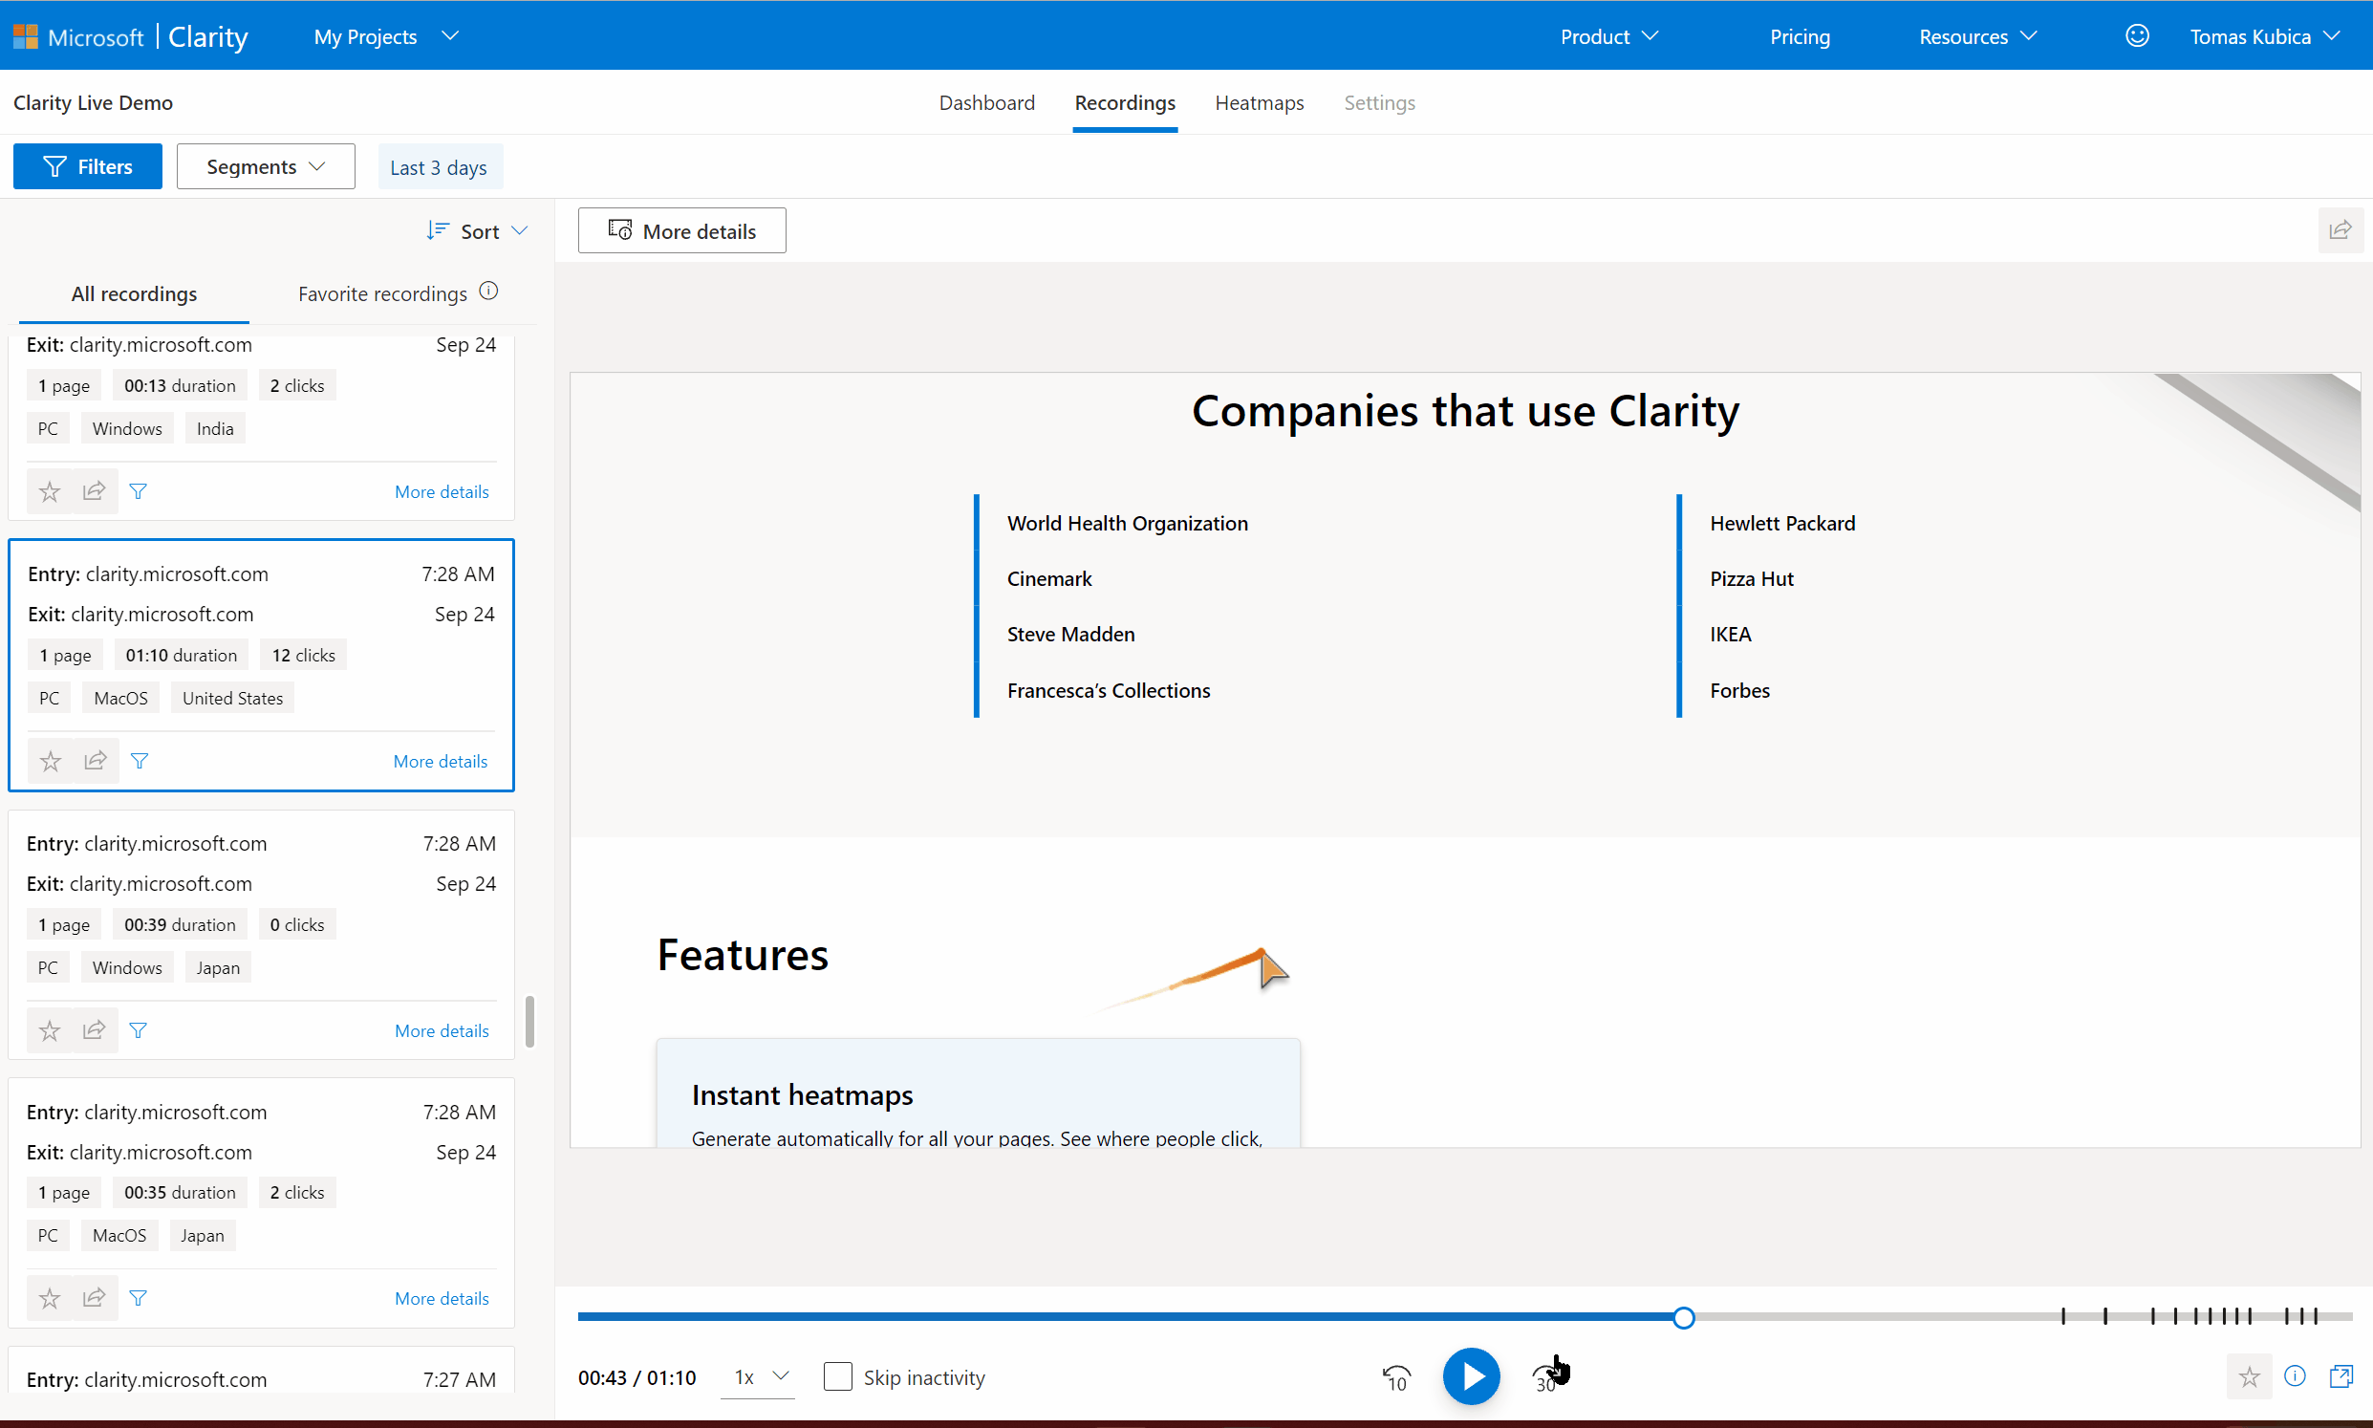This screenshot has height=1428, width=2373.
Task: Skip forward 30 seconds icon
Action: tap(1546, 1378)
